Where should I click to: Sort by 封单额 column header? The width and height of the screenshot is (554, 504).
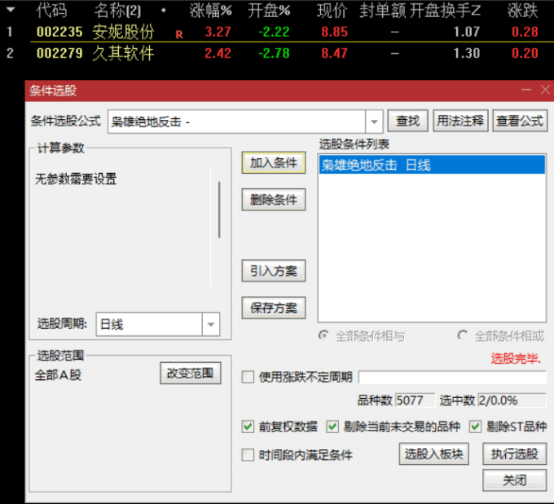383,11
